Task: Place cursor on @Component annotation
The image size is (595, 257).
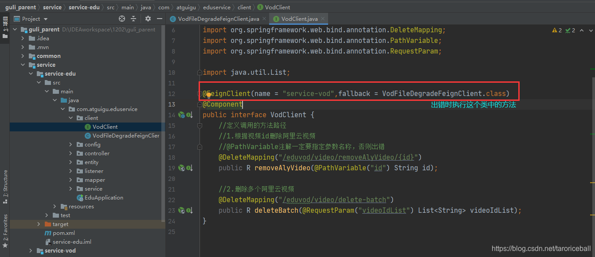Action: (222, 104)
